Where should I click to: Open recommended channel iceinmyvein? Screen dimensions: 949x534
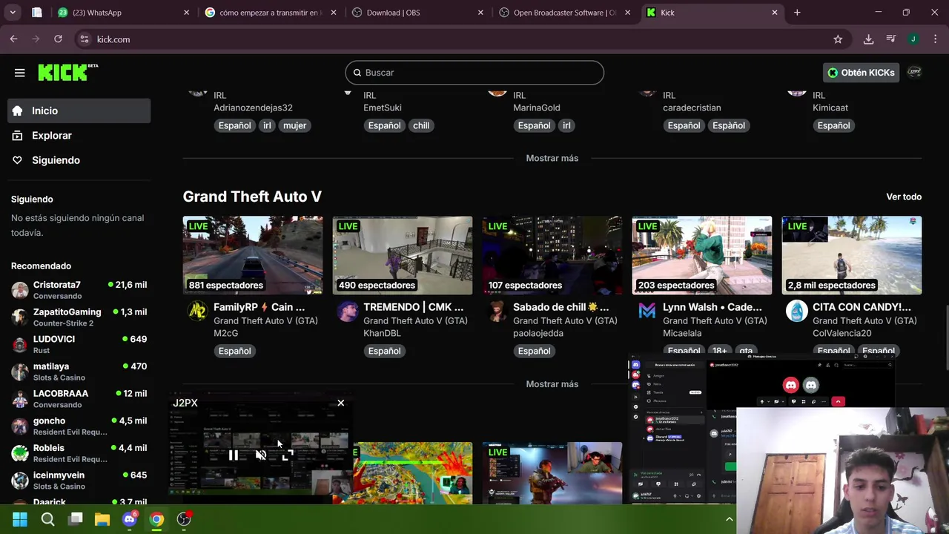(79, 481)
